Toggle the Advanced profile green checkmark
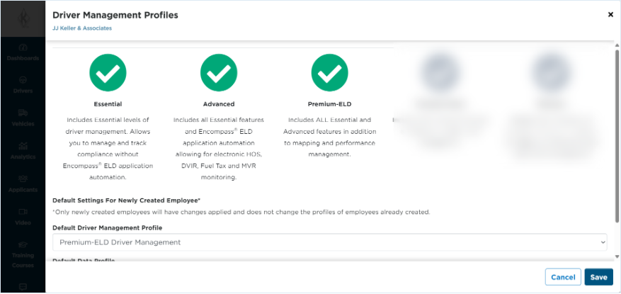 tap(219, 73)
